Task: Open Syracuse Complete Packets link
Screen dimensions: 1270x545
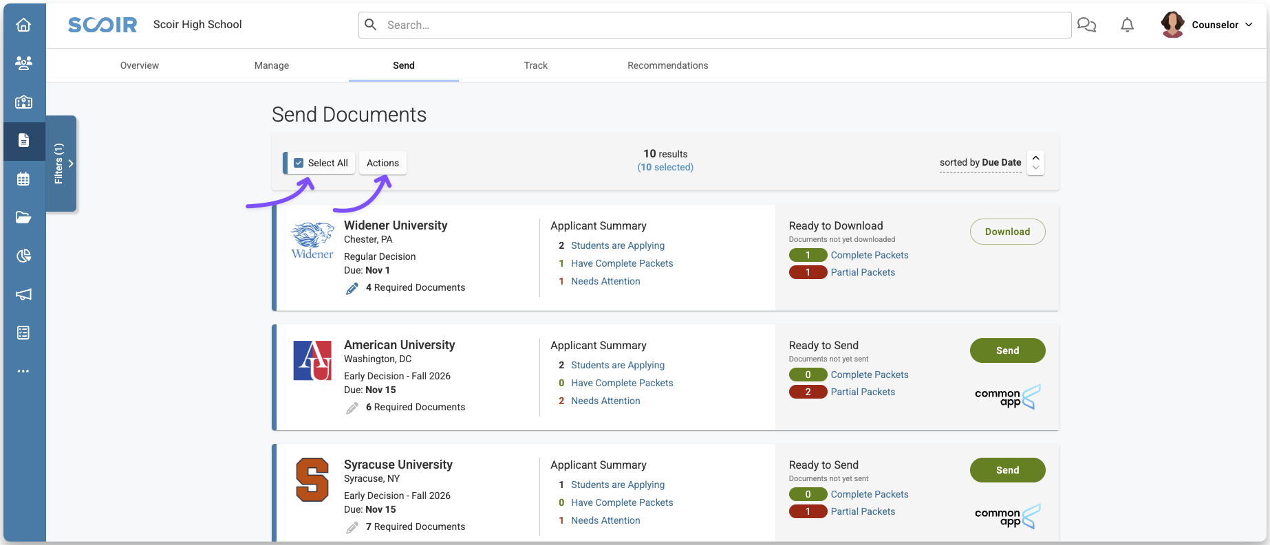Action: coord(870,494)
